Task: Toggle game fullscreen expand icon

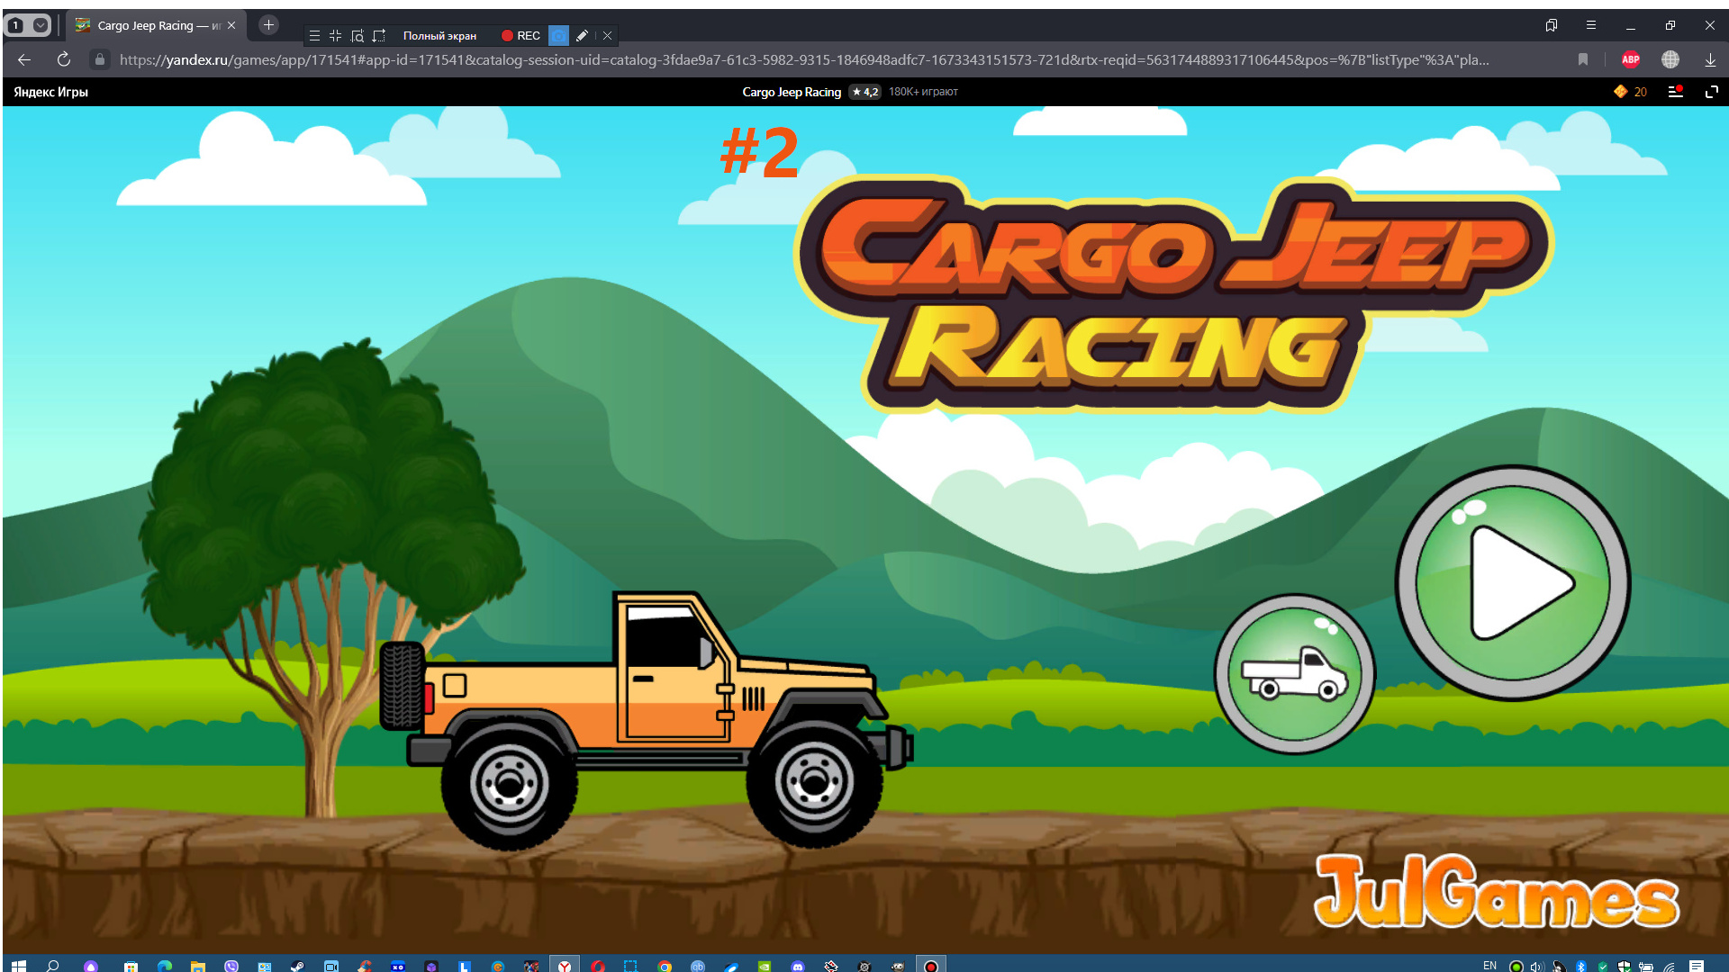Action: (x=1711, y=92)
